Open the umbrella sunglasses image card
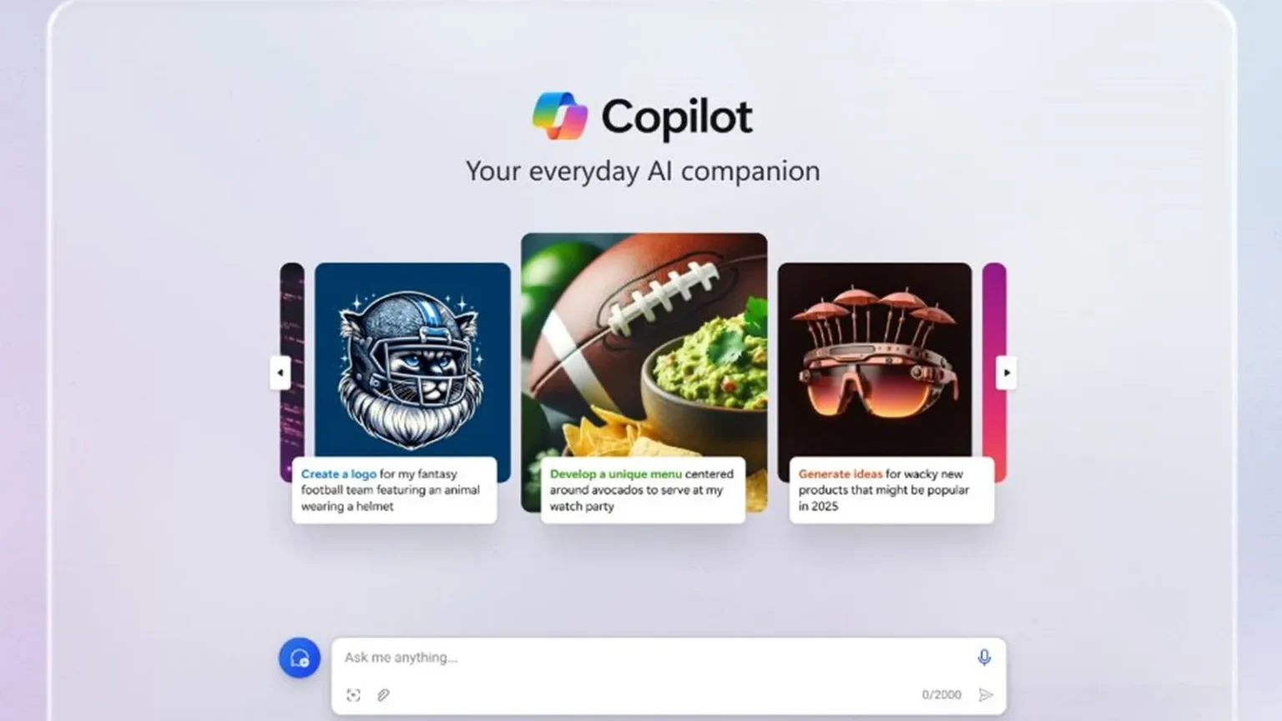The height and width of the screenshot is (721, 1282). pyautogui.click(x=875, y=360)
